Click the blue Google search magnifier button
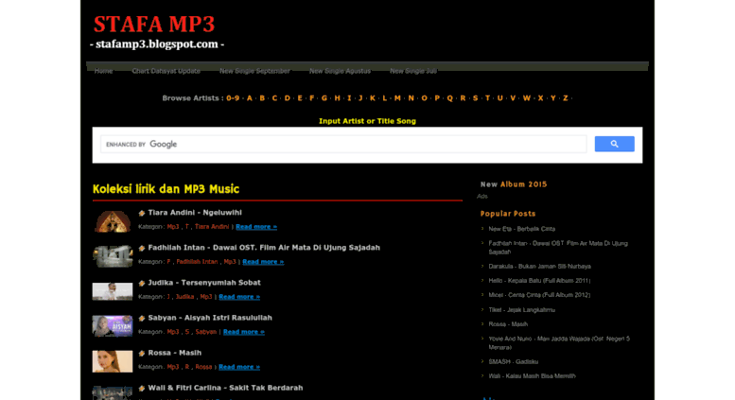The image size is (735, 400). pyautogui.click(x=614, y=144)
